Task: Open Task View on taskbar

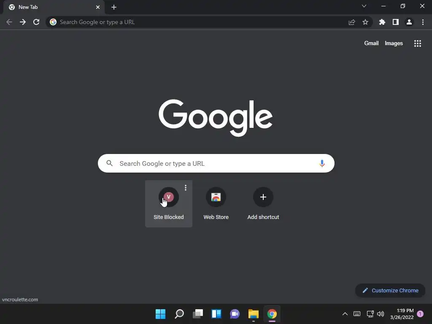Action: click(x=198, y=314)
